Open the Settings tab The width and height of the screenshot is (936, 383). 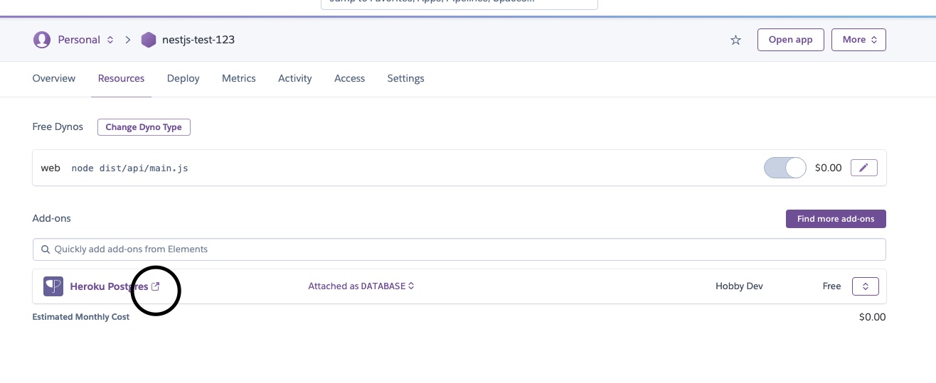coord(405,78)
